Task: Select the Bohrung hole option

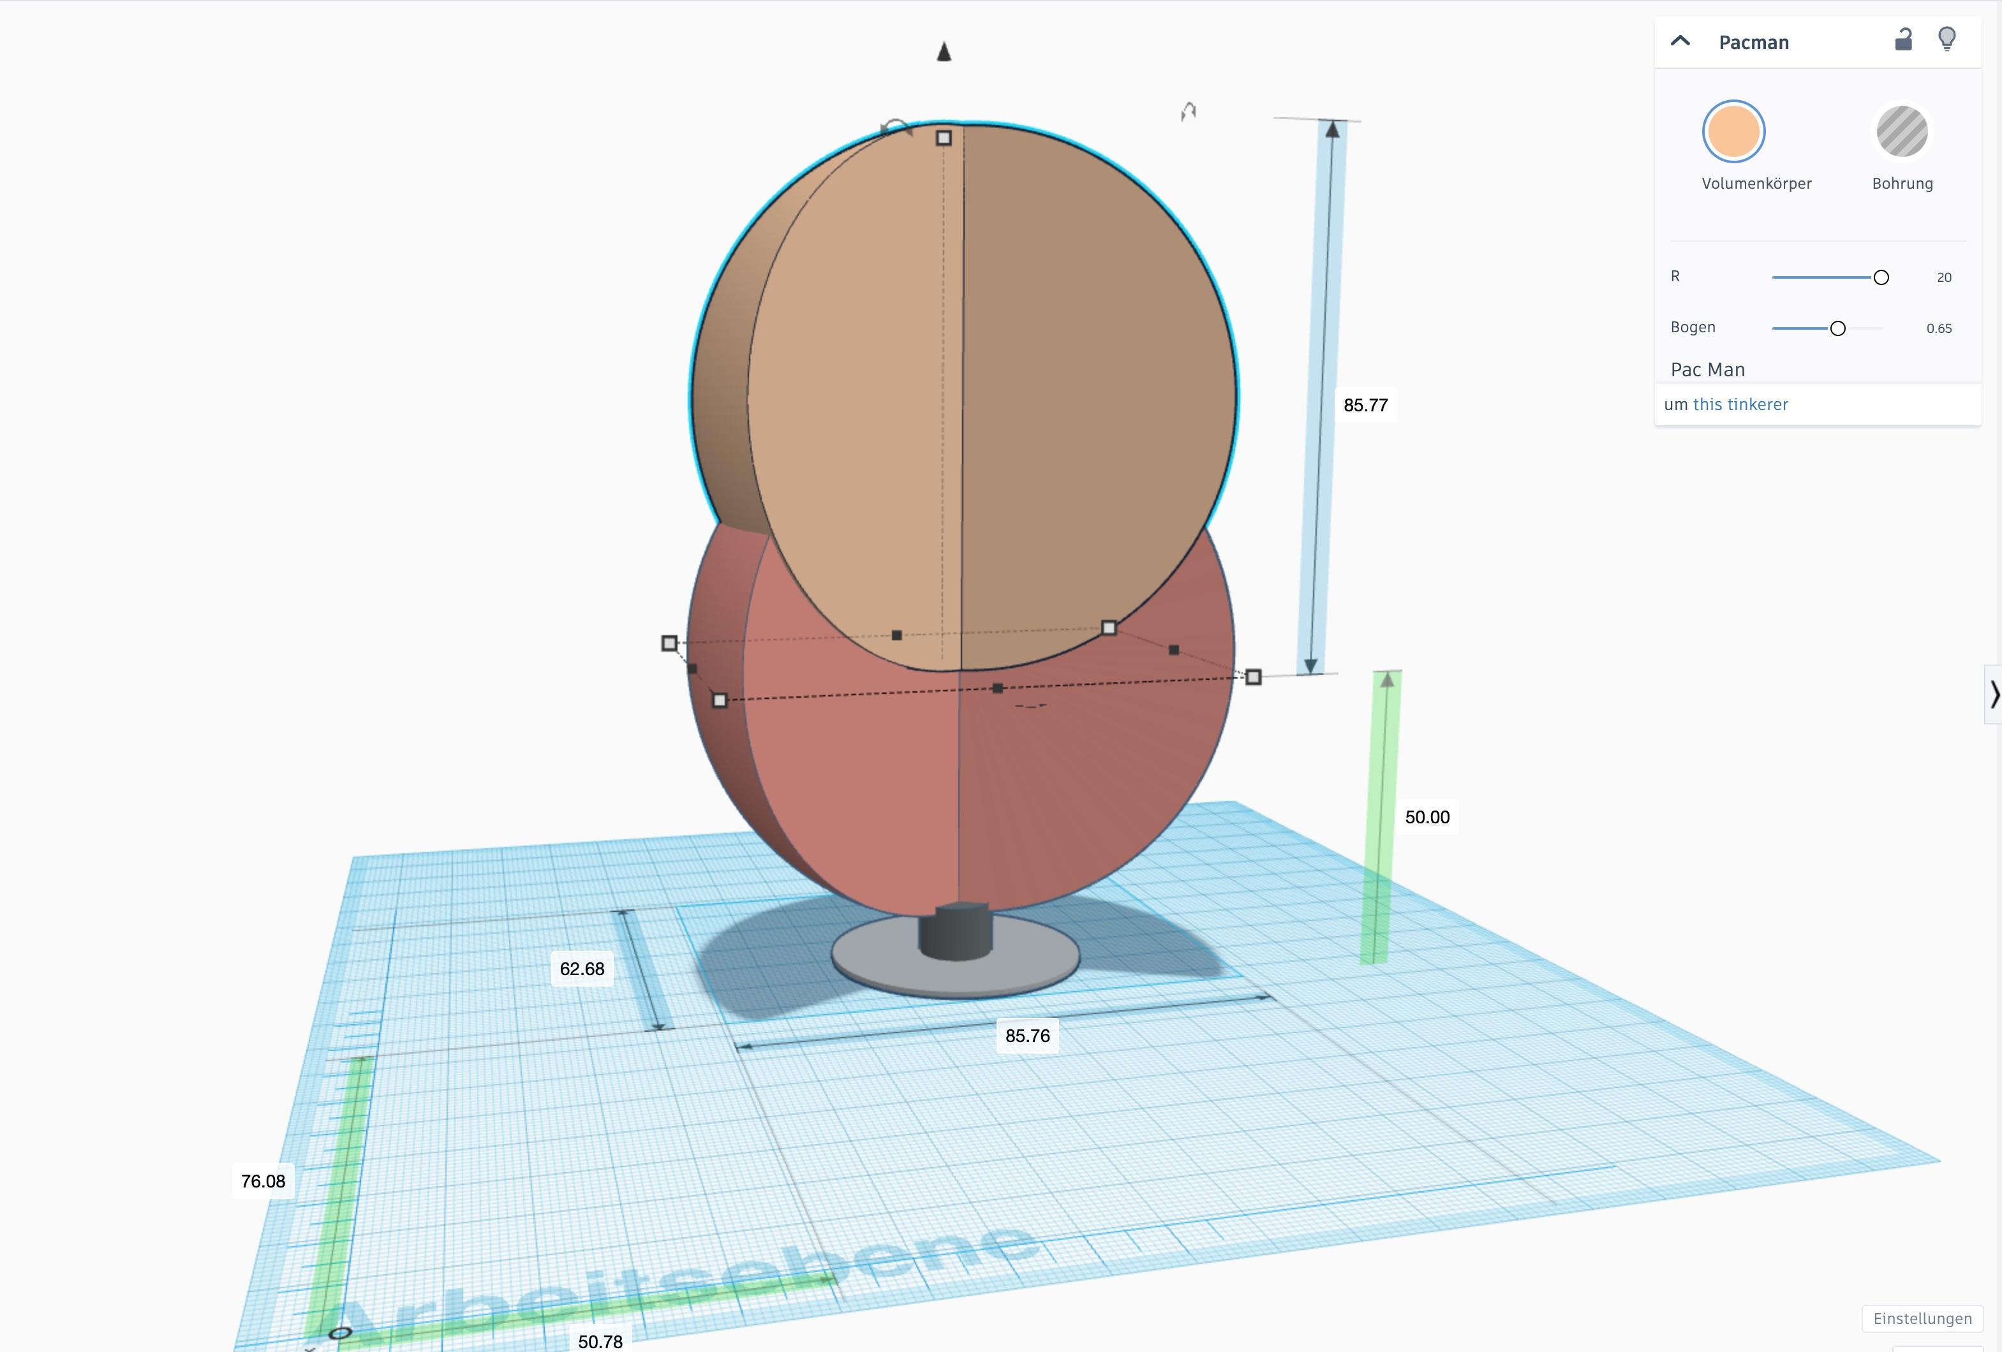Action: (x=1902, y=132)
